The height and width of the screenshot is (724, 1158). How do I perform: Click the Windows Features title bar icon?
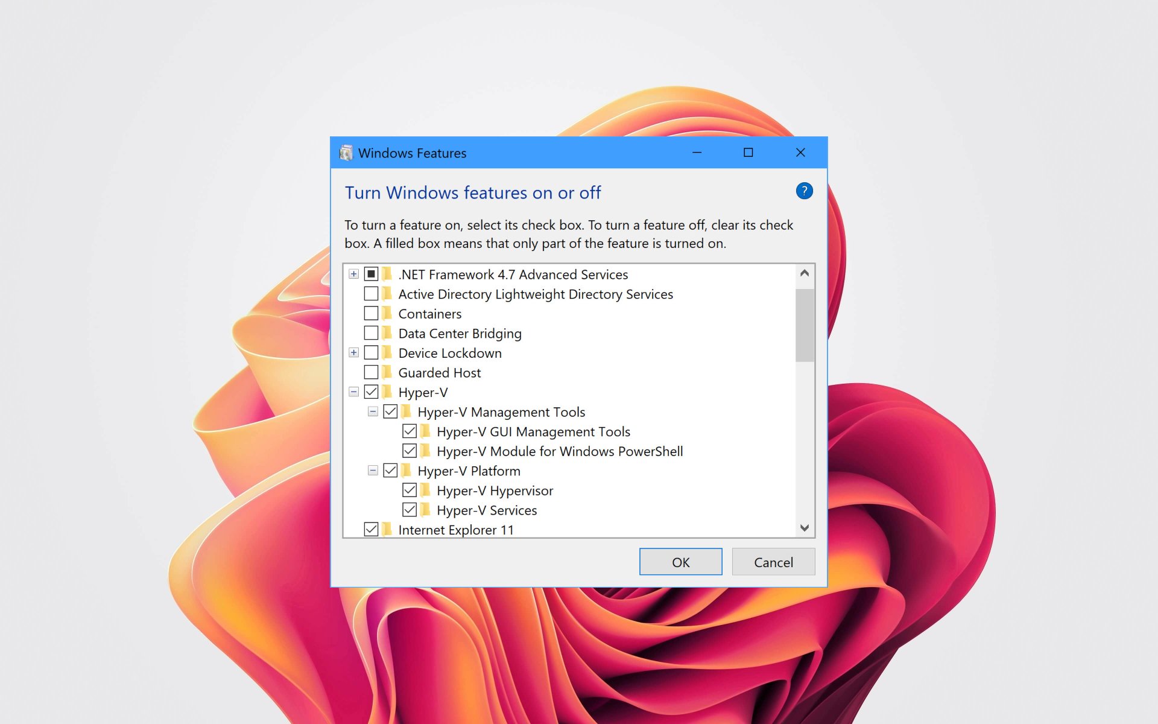[x=346, y=153]
